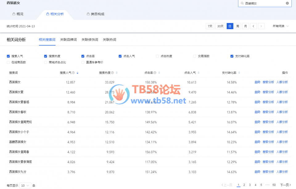Open 搜索分析 for the 西装裤女直筒春 row
Image resolution: width=296 pixels, height=189 pixels.
tap(268, 152)
